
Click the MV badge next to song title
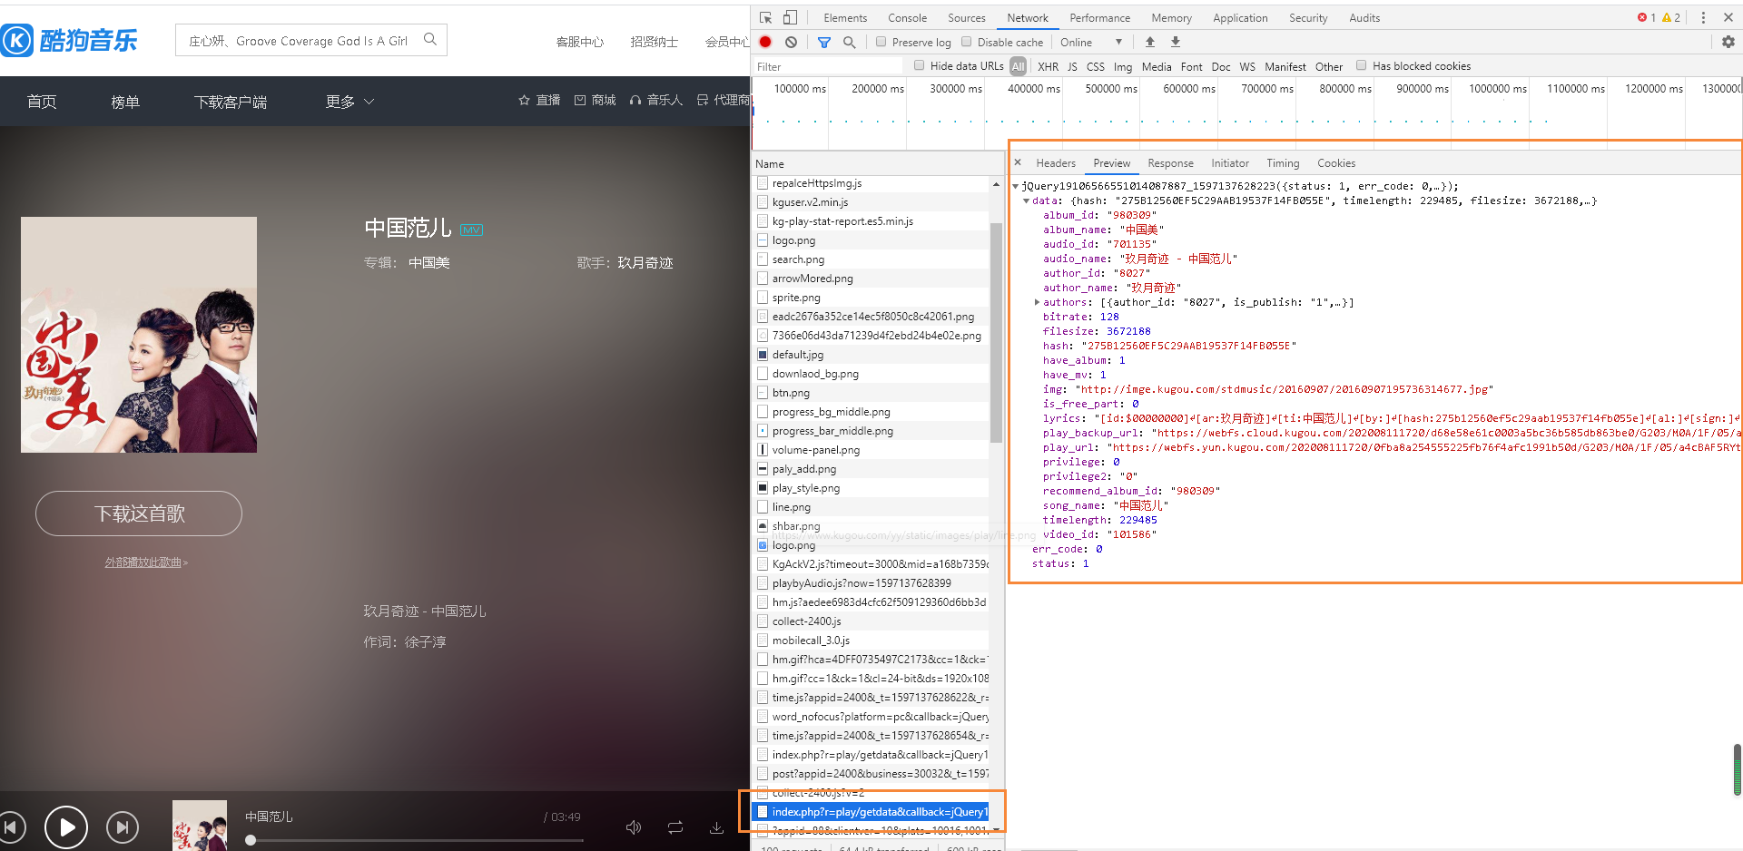pos(471,230)
